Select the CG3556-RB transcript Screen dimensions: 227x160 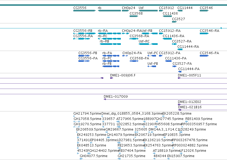[x=85, y=33]
